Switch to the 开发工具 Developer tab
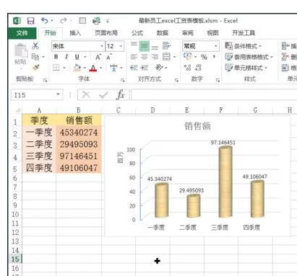Image resolution: width=297 pixels, height=276 pixels. (244, 33)
